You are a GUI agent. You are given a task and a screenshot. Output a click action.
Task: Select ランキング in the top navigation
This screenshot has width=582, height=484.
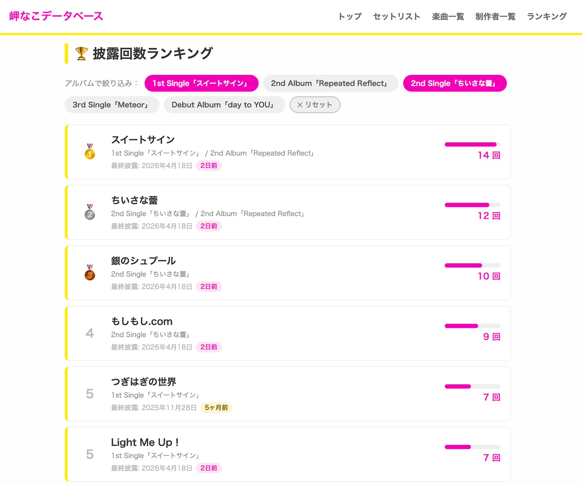[x=546, y=17]
